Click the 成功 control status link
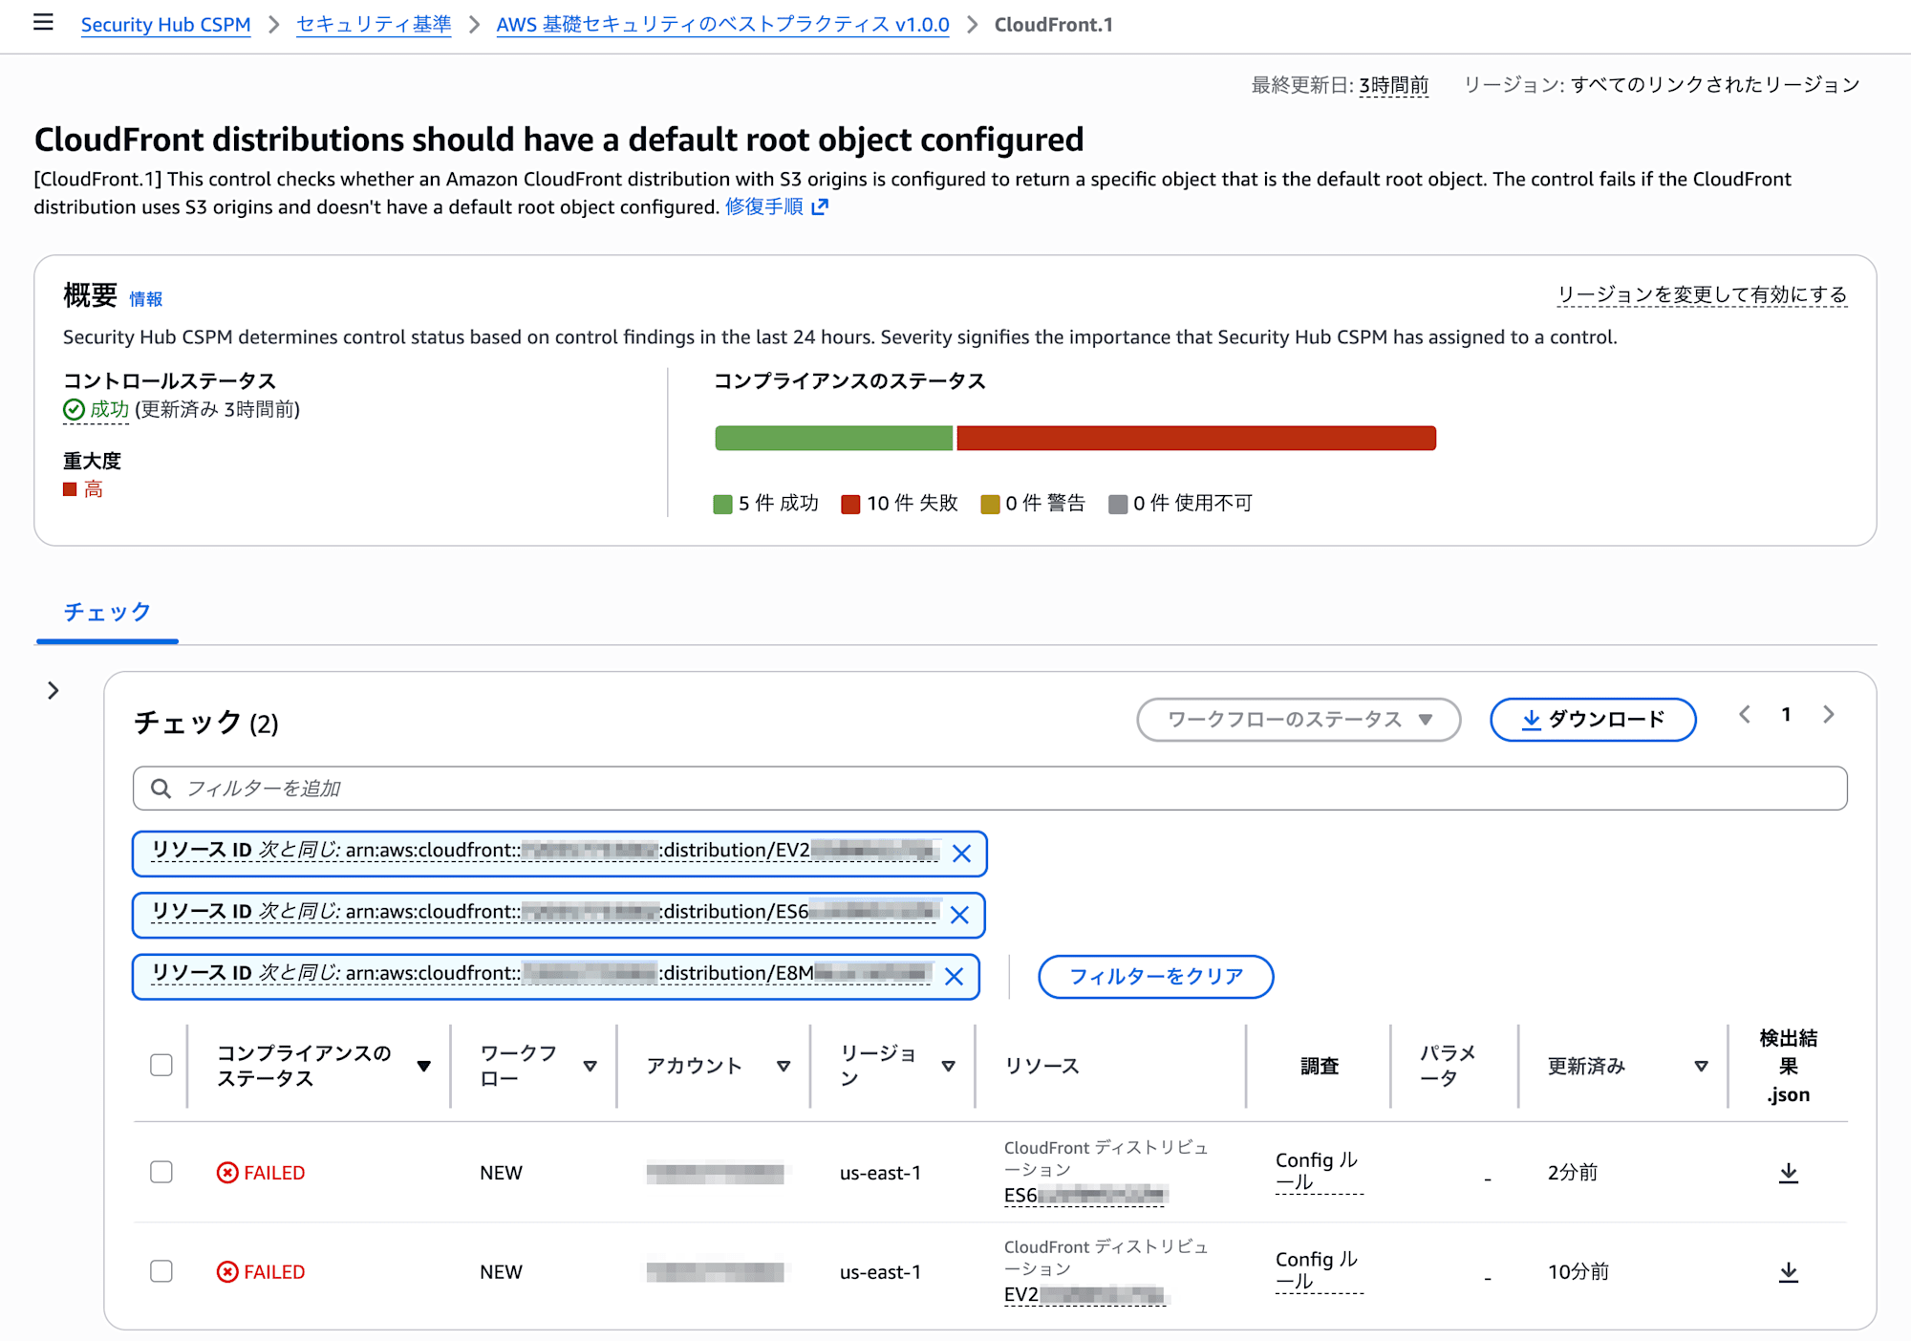Viewport: 1911px width, 1341px height. click(109, 410)
